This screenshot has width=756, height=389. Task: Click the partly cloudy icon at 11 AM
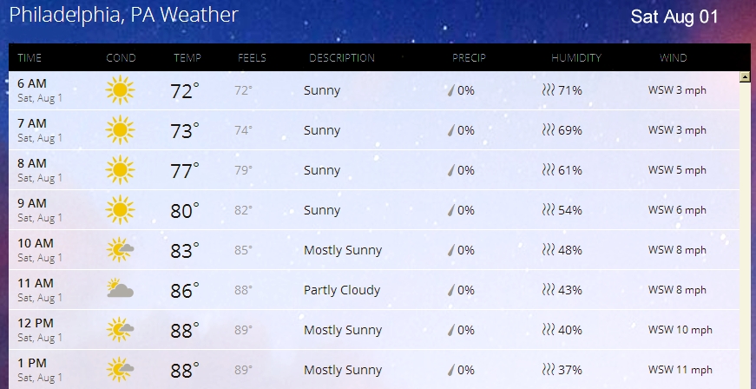click(x=120, y=290)
